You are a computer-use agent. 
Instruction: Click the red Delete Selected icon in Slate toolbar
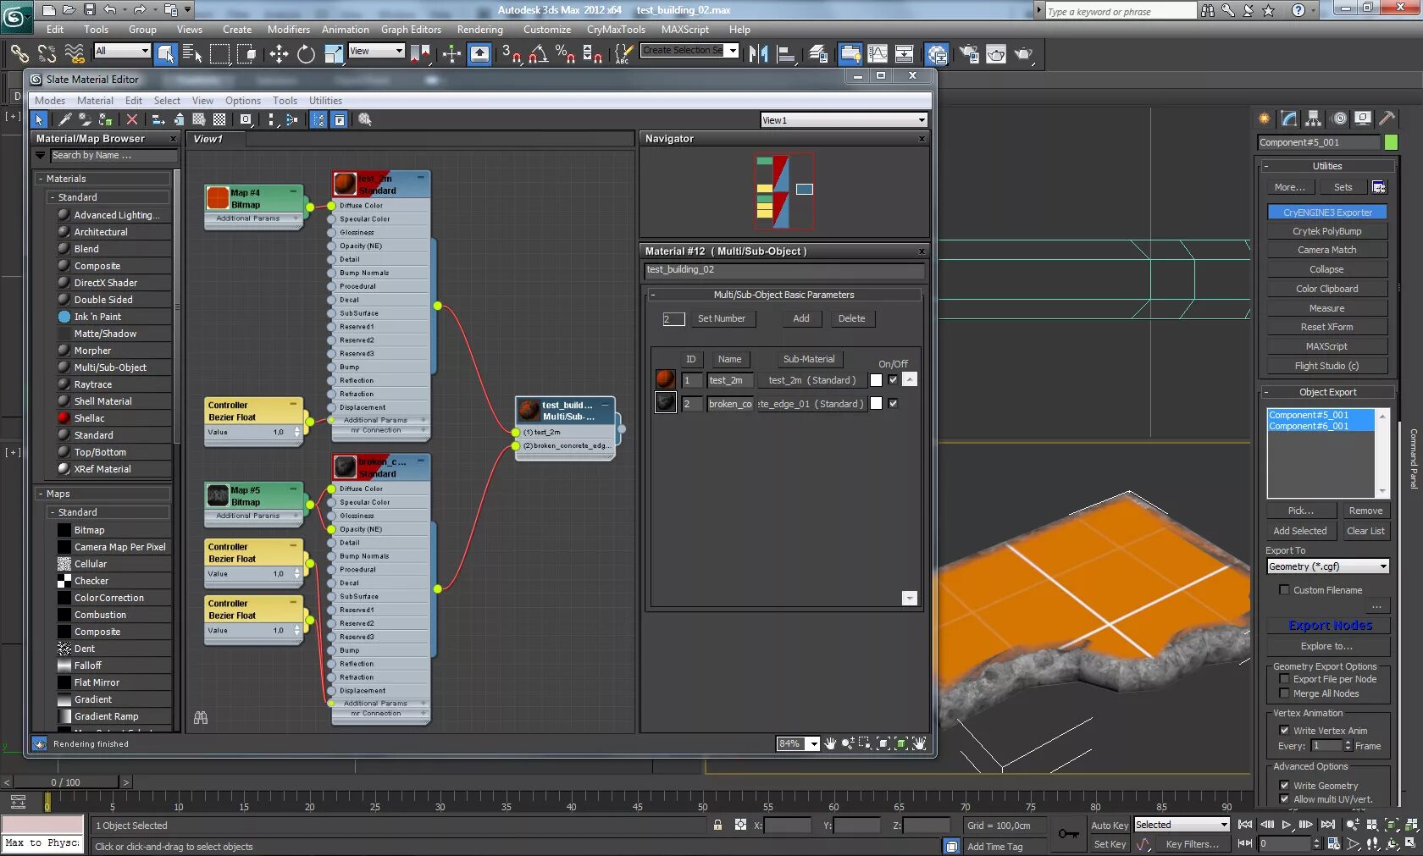131,120
